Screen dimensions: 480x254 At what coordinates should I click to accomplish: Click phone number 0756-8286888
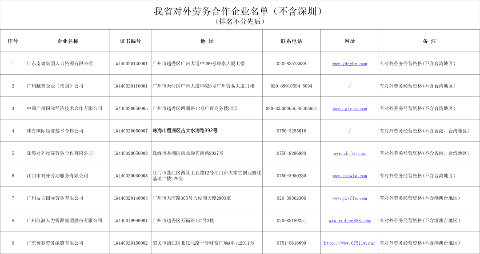(292, 153)
